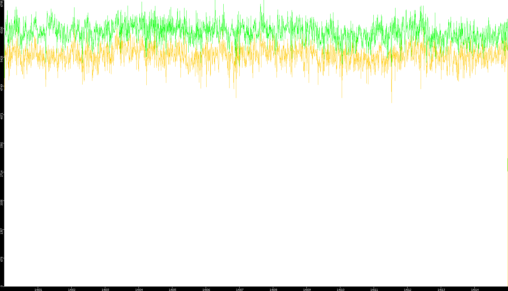Select the 14:05 time axis label
Image resolution: width=508 pixels, height=291 pixels.
click(172, 290)
